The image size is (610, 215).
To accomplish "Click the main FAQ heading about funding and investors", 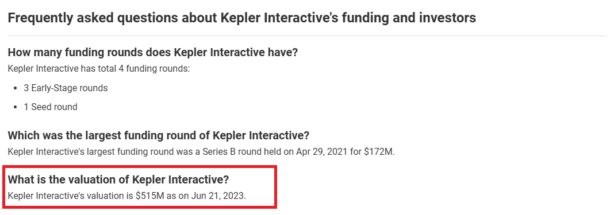I will point(241,18).
